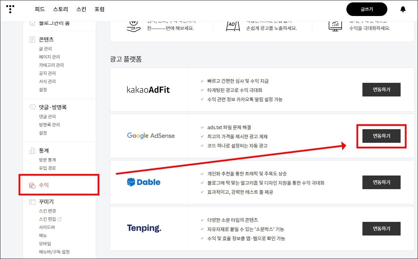
Task: Open 설정 under 댓글·방명록
Action: (43, 133)
